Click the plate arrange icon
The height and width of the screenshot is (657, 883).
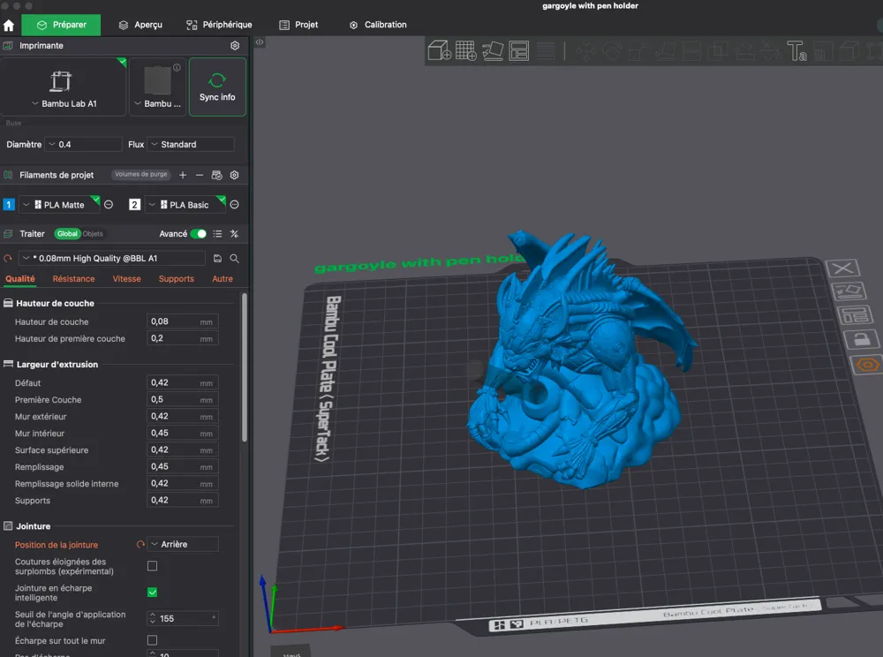pyautogui.click(x=854, y=314)
